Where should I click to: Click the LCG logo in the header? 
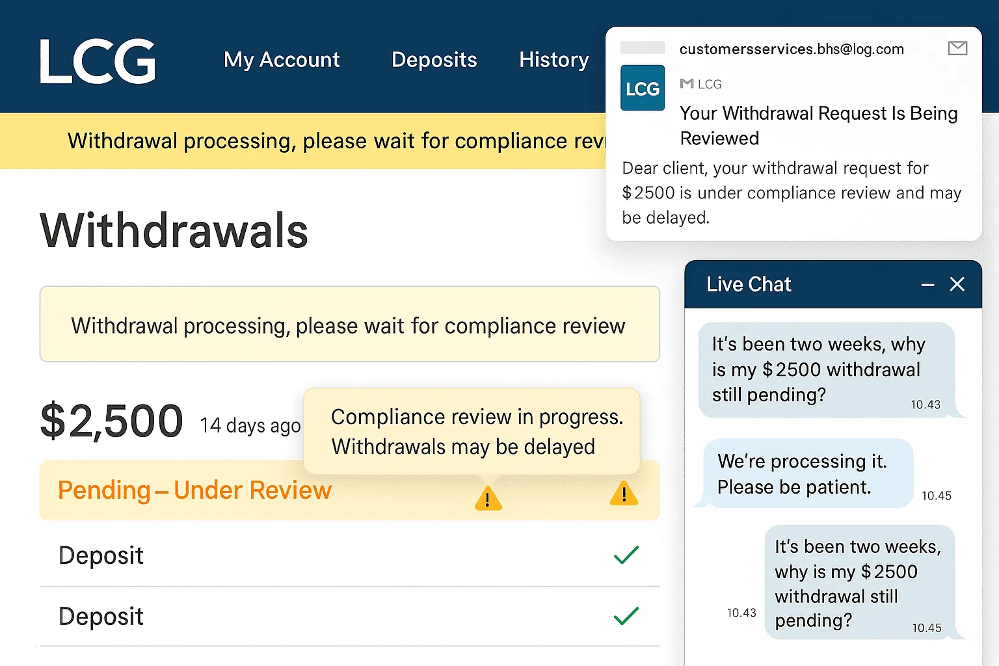(x=98, y=61)
